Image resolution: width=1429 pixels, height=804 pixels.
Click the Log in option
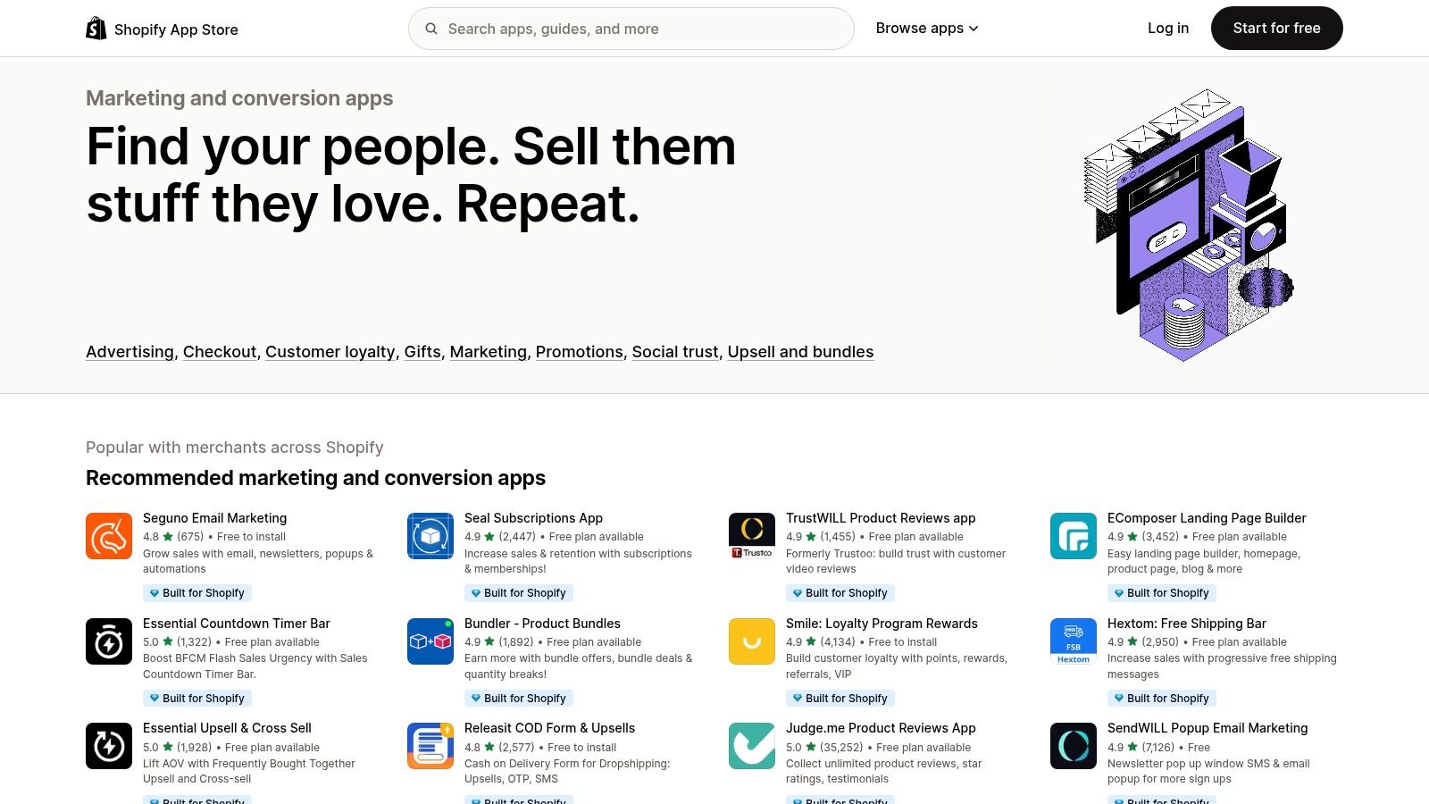(x=1167, y=28)
